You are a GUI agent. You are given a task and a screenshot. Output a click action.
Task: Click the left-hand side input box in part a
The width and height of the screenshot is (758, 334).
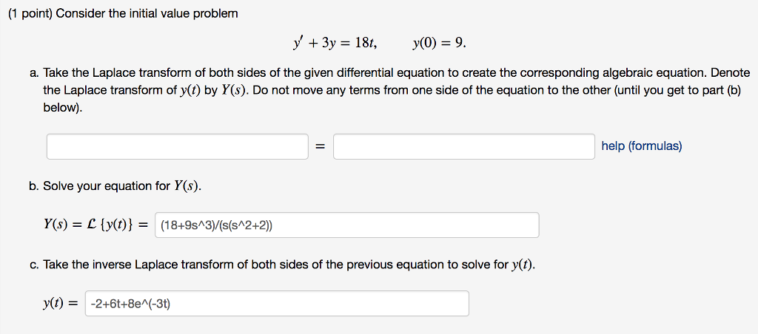pos(178,146)
